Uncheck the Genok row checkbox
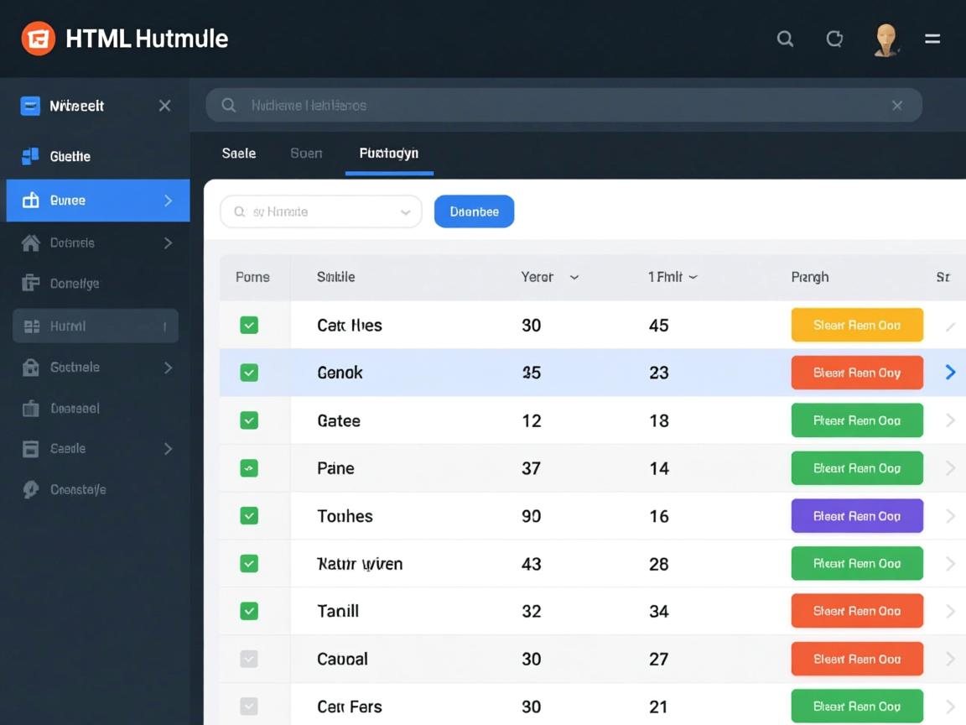 (249, 373)
